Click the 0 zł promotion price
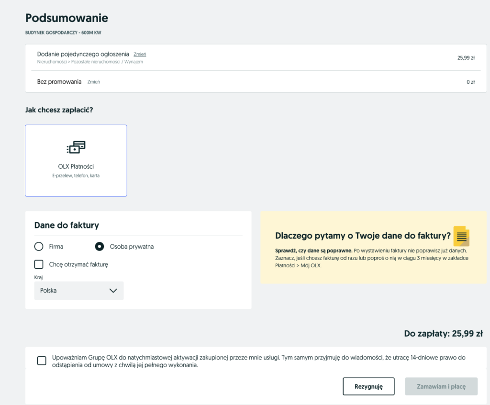 pos(471,82)
